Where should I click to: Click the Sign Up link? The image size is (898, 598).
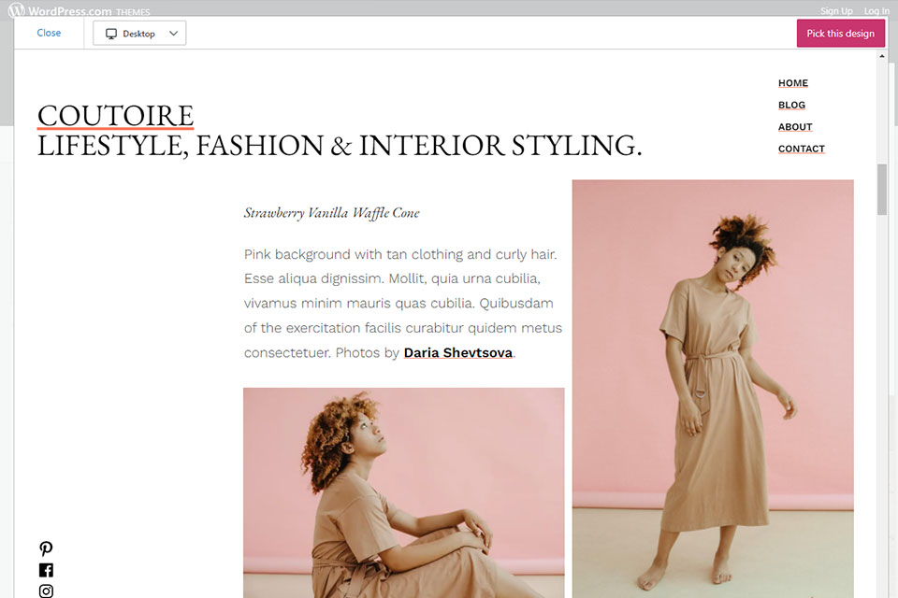[x=836, y=11]
